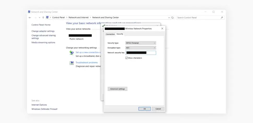Click the Network security key field
This screenshot has height=123, width=253.
tap(141, 53)
